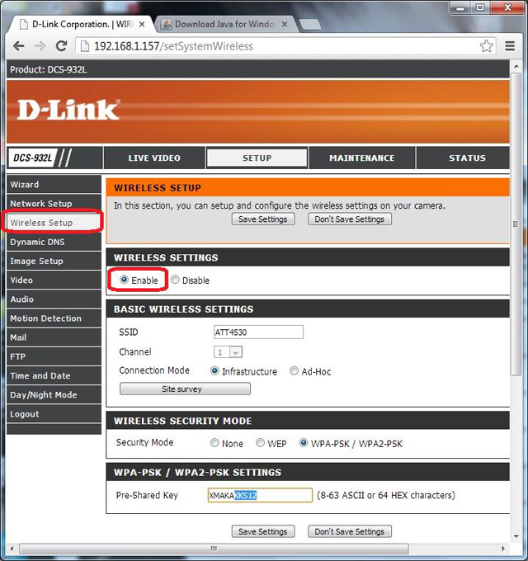The height and width of the screenshot is (561, 528).
Task: Open a new browser tab
Action: tap(310, 24)
